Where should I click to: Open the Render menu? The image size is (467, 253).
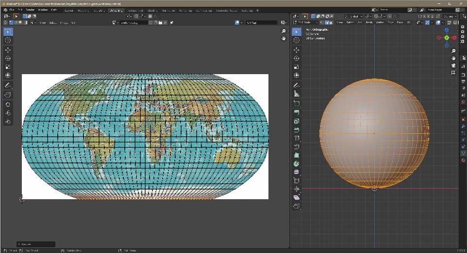pos(30,10)
